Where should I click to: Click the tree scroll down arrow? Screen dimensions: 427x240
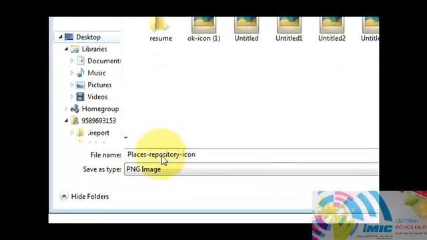coord(125,137)
